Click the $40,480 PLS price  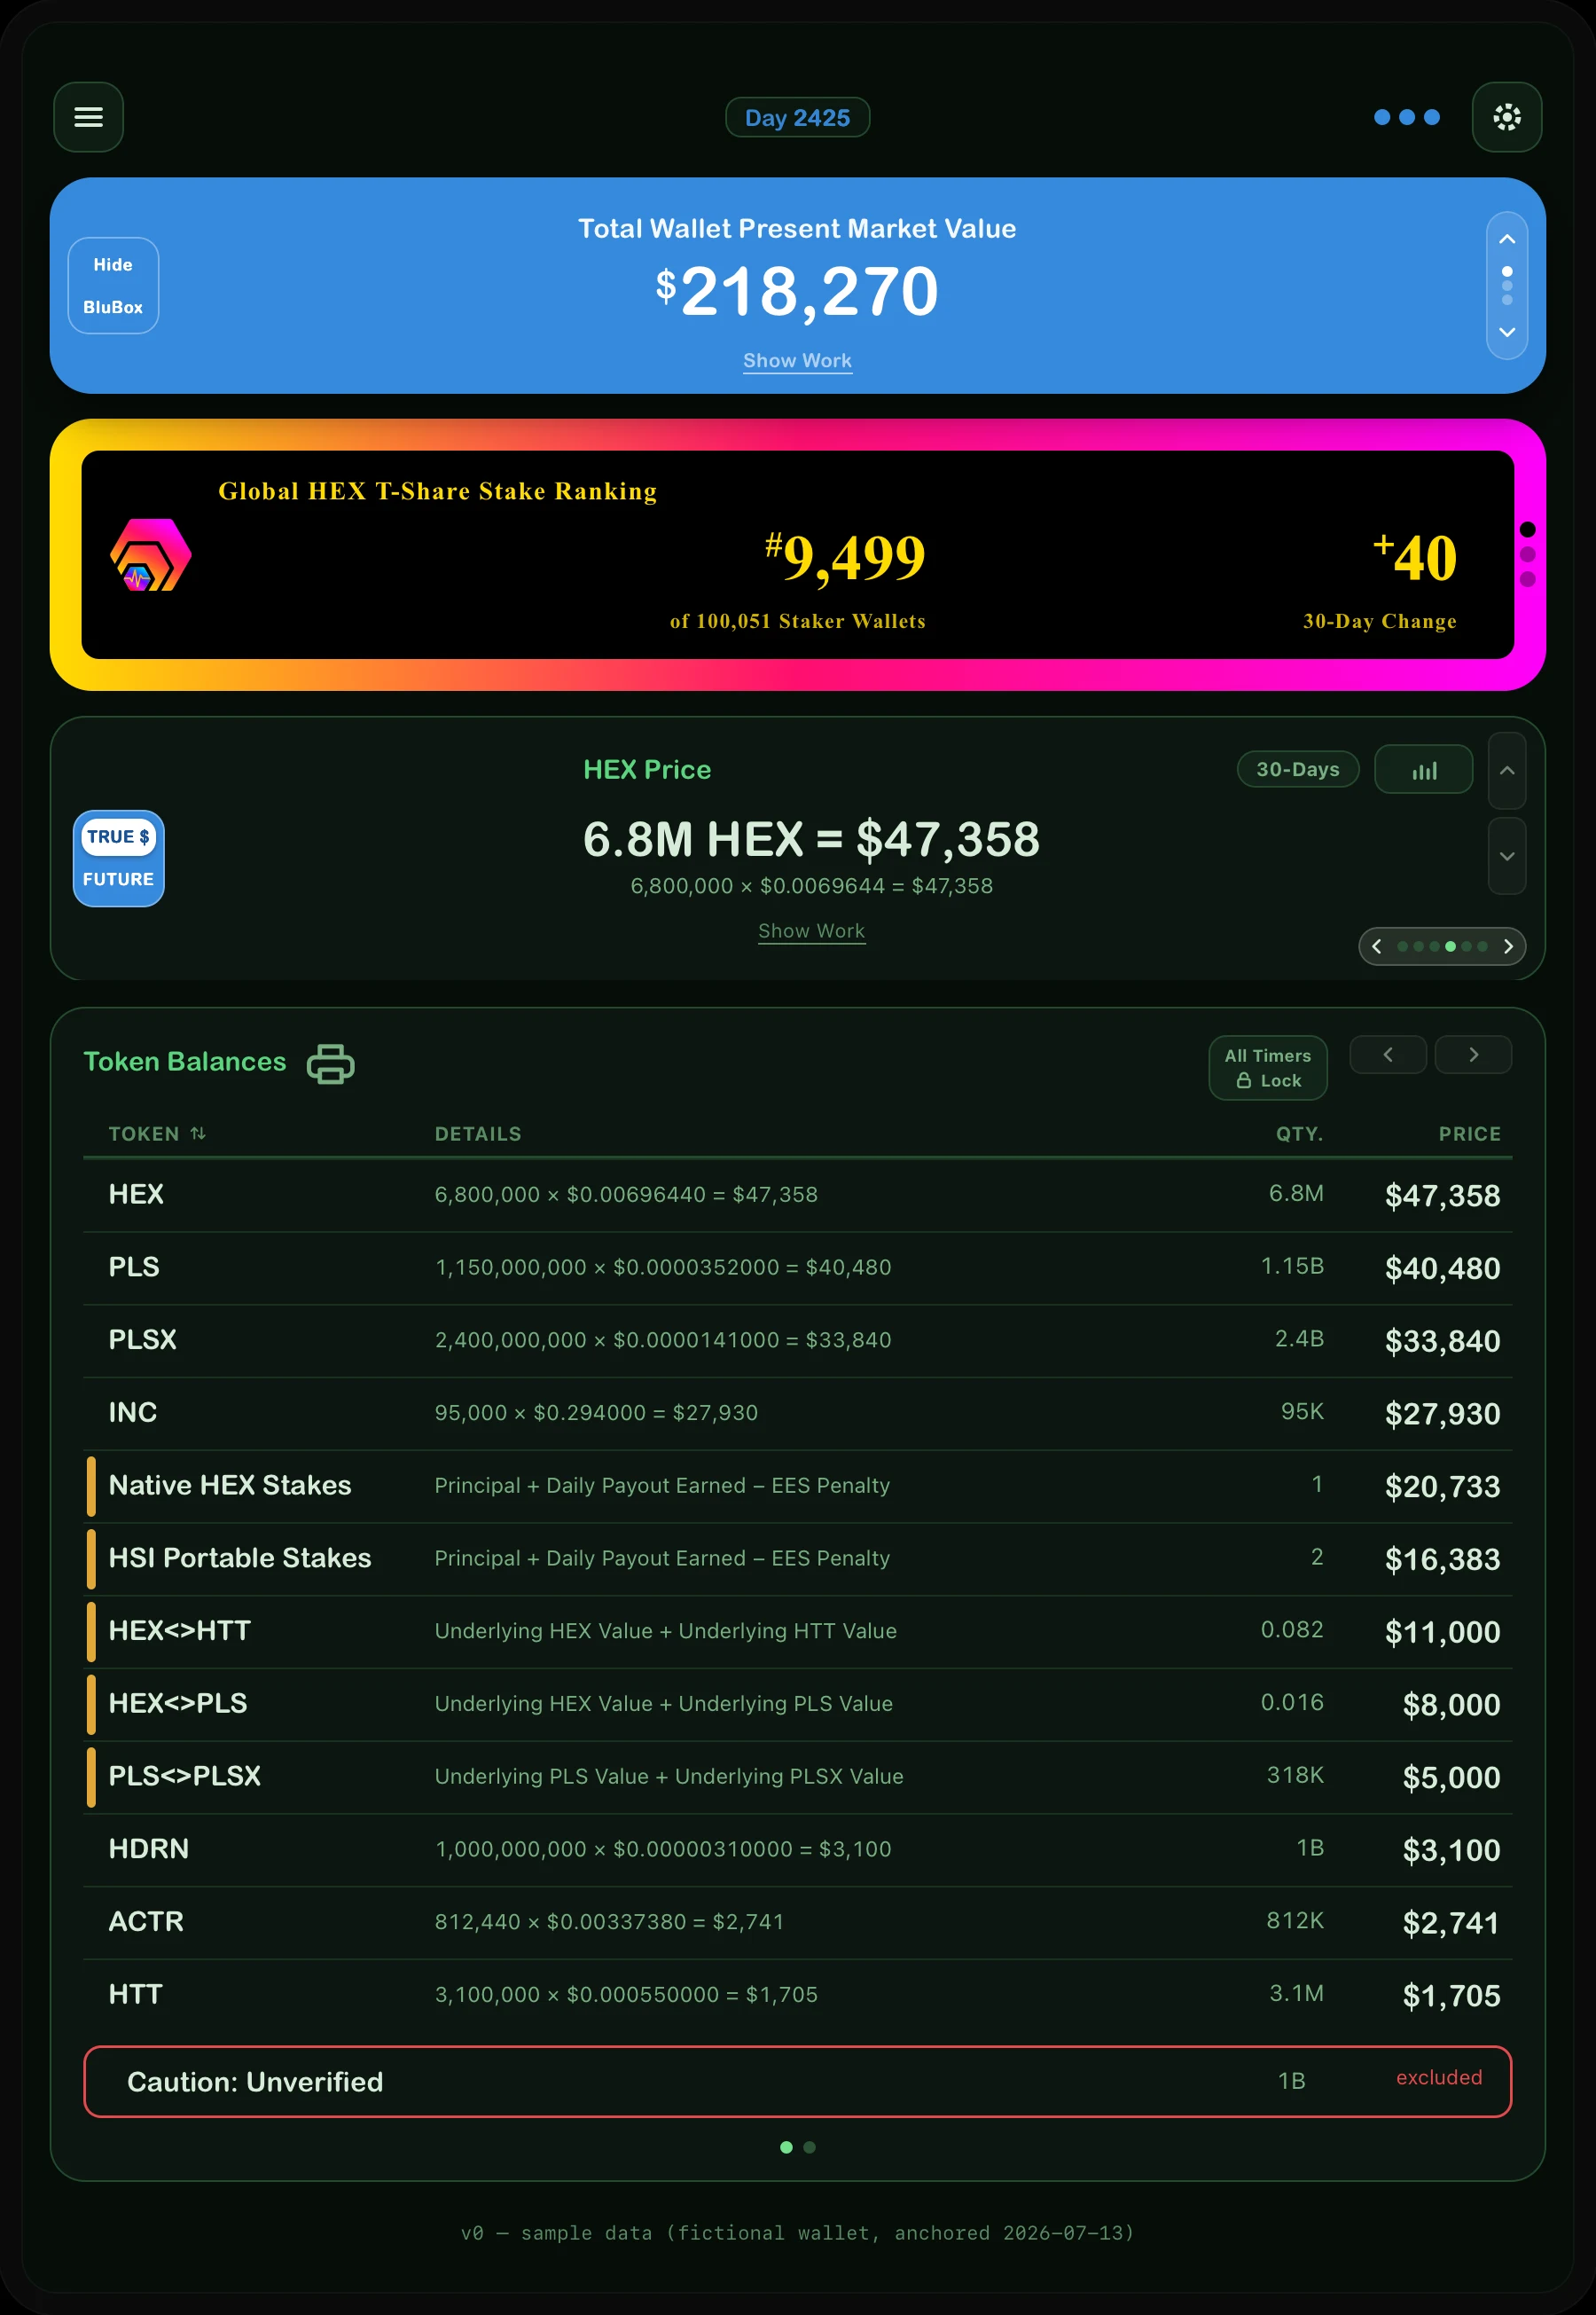1442,1268
